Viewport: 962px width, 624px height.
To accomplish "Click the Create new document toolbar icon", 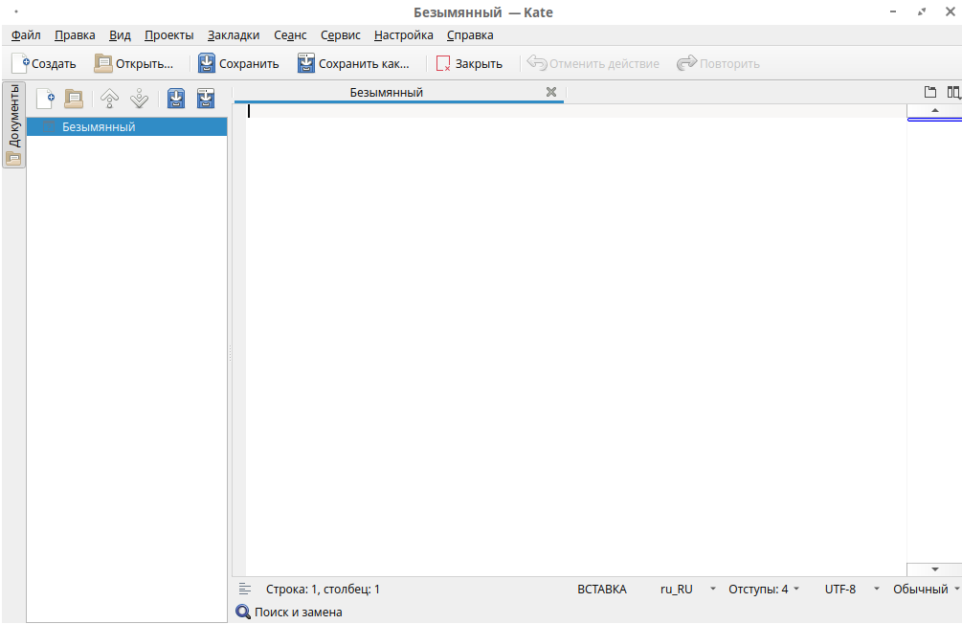I will [43, 64].
